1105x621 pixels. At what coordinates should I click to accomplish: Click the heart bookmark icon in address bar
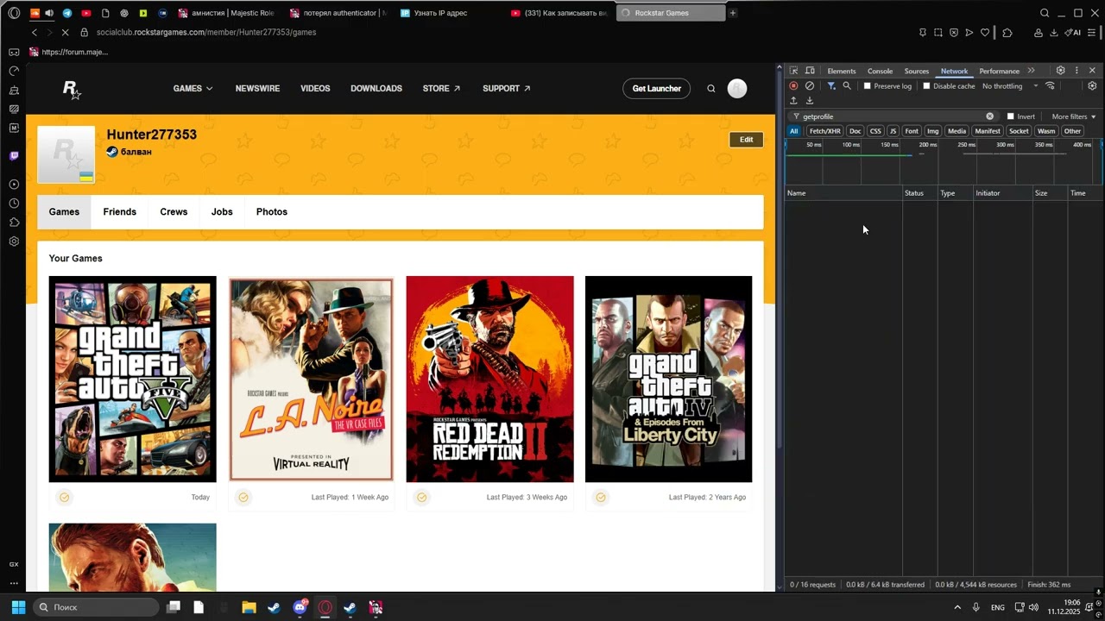[985, 33]
